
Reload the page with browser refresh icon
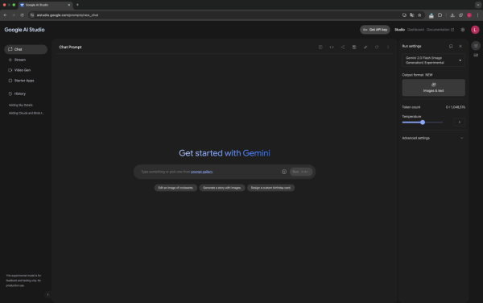[22, 15]
